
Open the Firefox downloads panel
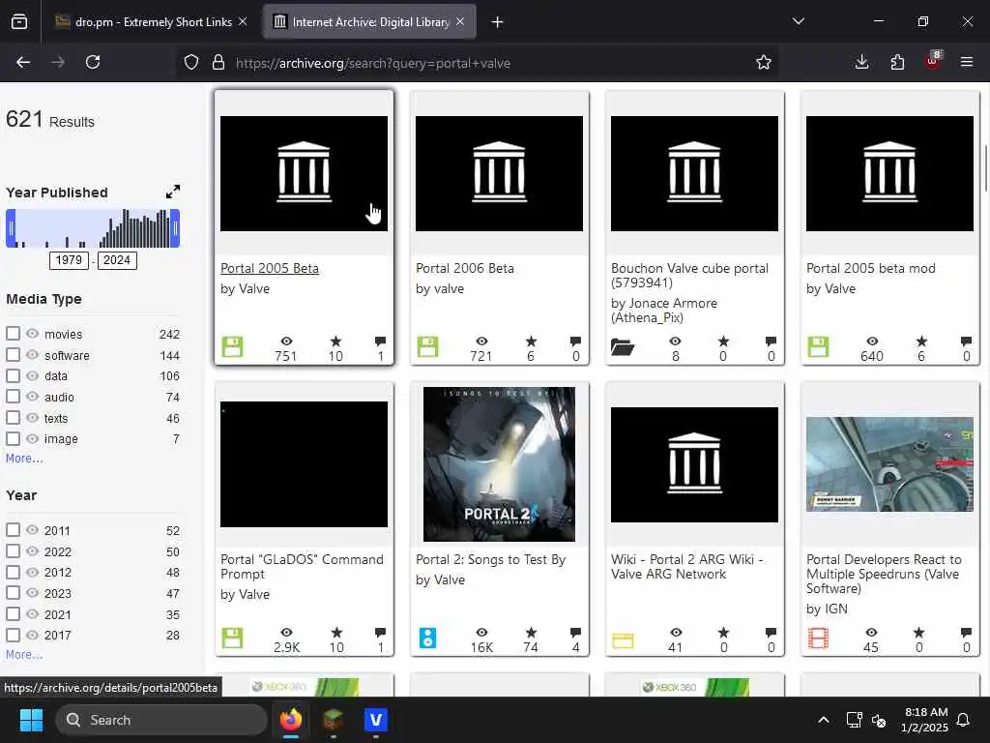861,62
